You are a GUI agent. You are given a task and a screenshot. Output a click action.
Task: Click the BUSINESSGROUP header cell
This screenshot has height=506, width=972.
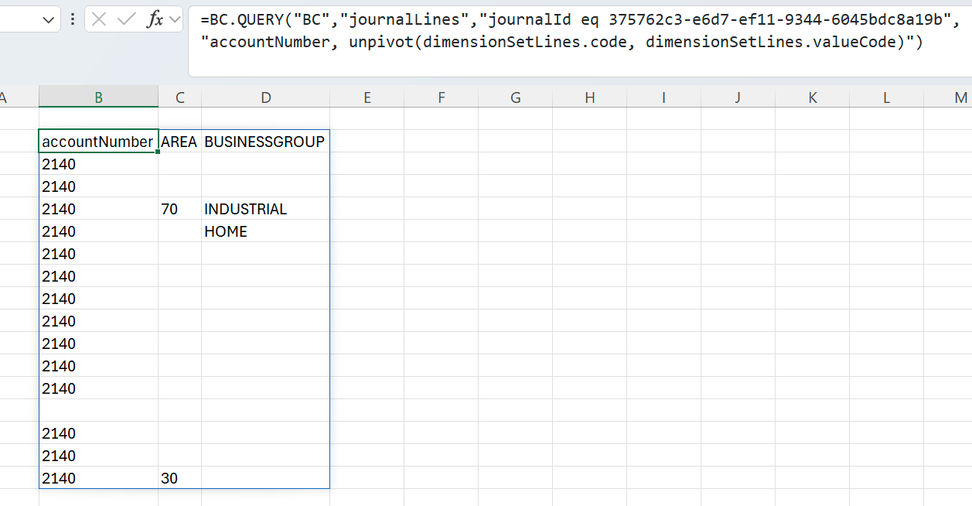[x=264, y=142]
